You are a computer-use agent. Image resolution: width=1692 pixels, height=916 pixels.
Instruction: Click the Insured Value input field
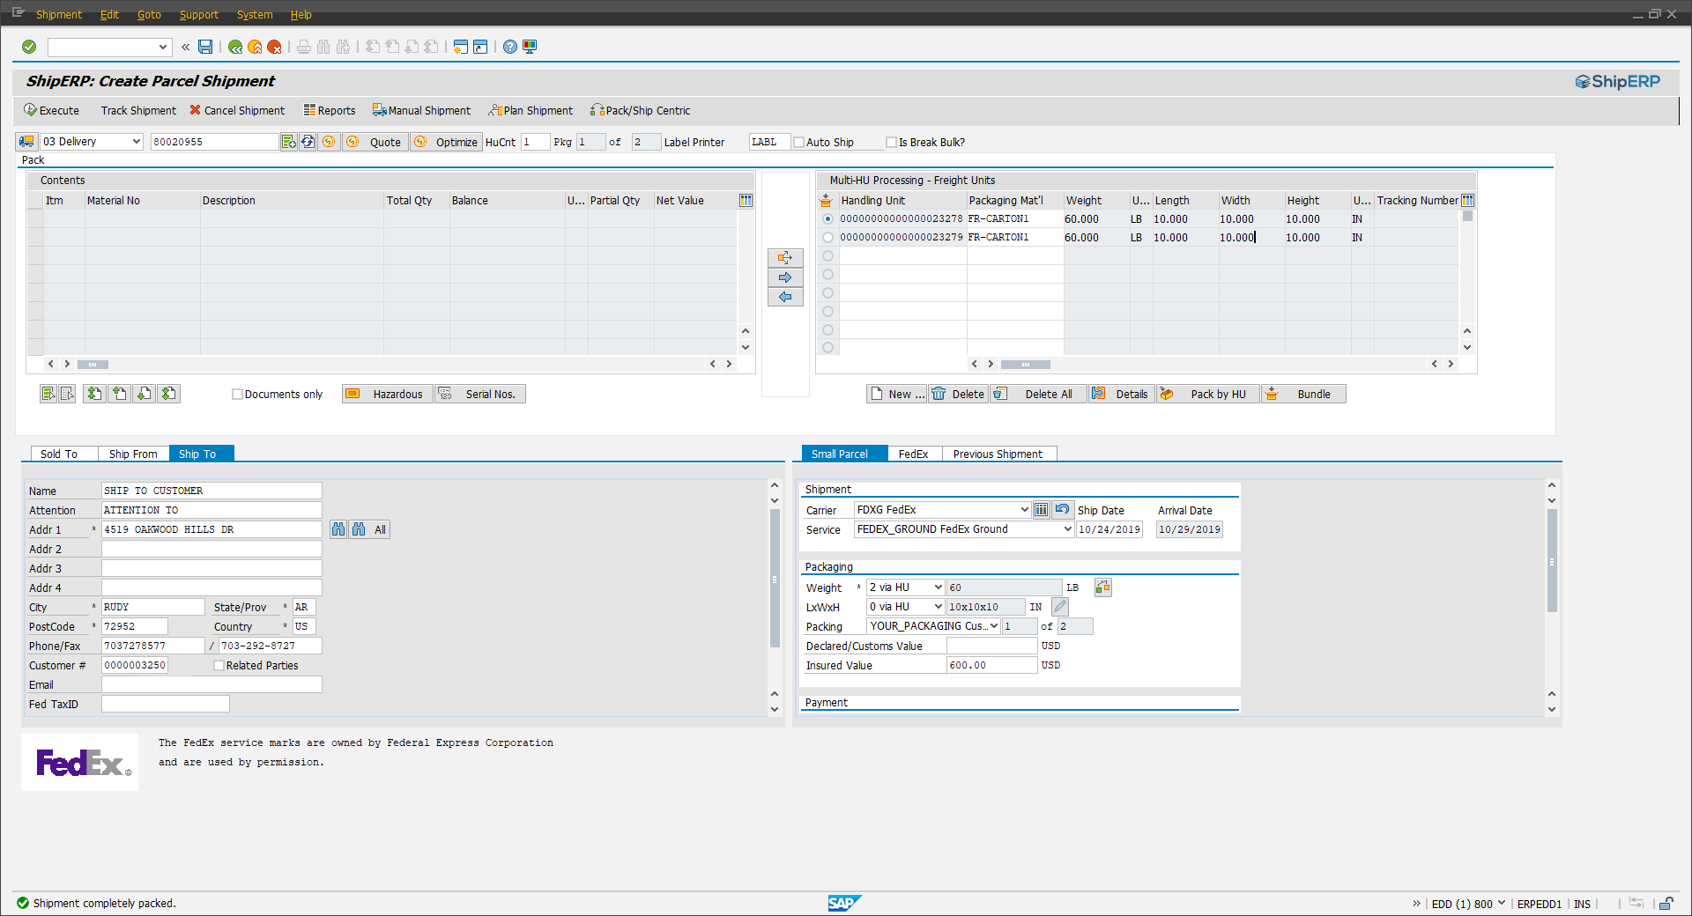(x=991, y=665)
